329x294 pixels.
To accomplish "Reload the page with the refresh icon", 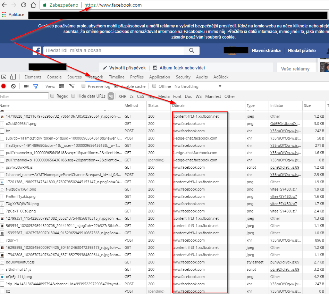I will coord(24,5).
